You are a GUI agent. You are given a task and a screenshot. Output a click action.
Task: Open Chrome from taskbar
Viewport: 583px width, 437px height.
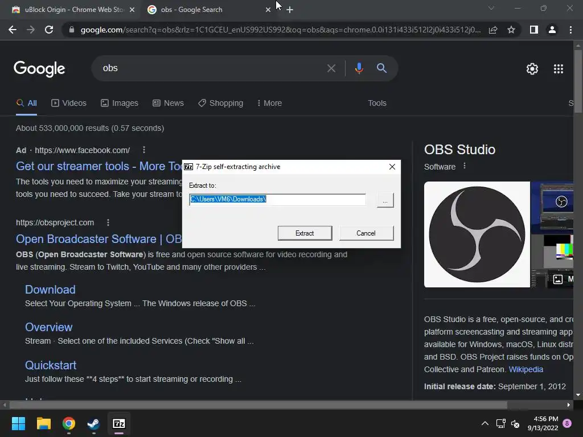tap(69, 423)
